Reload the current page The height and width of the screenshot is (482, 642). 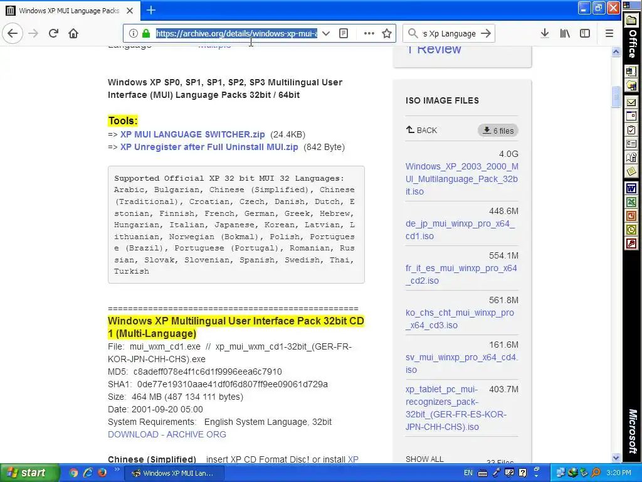coord(53,33)
